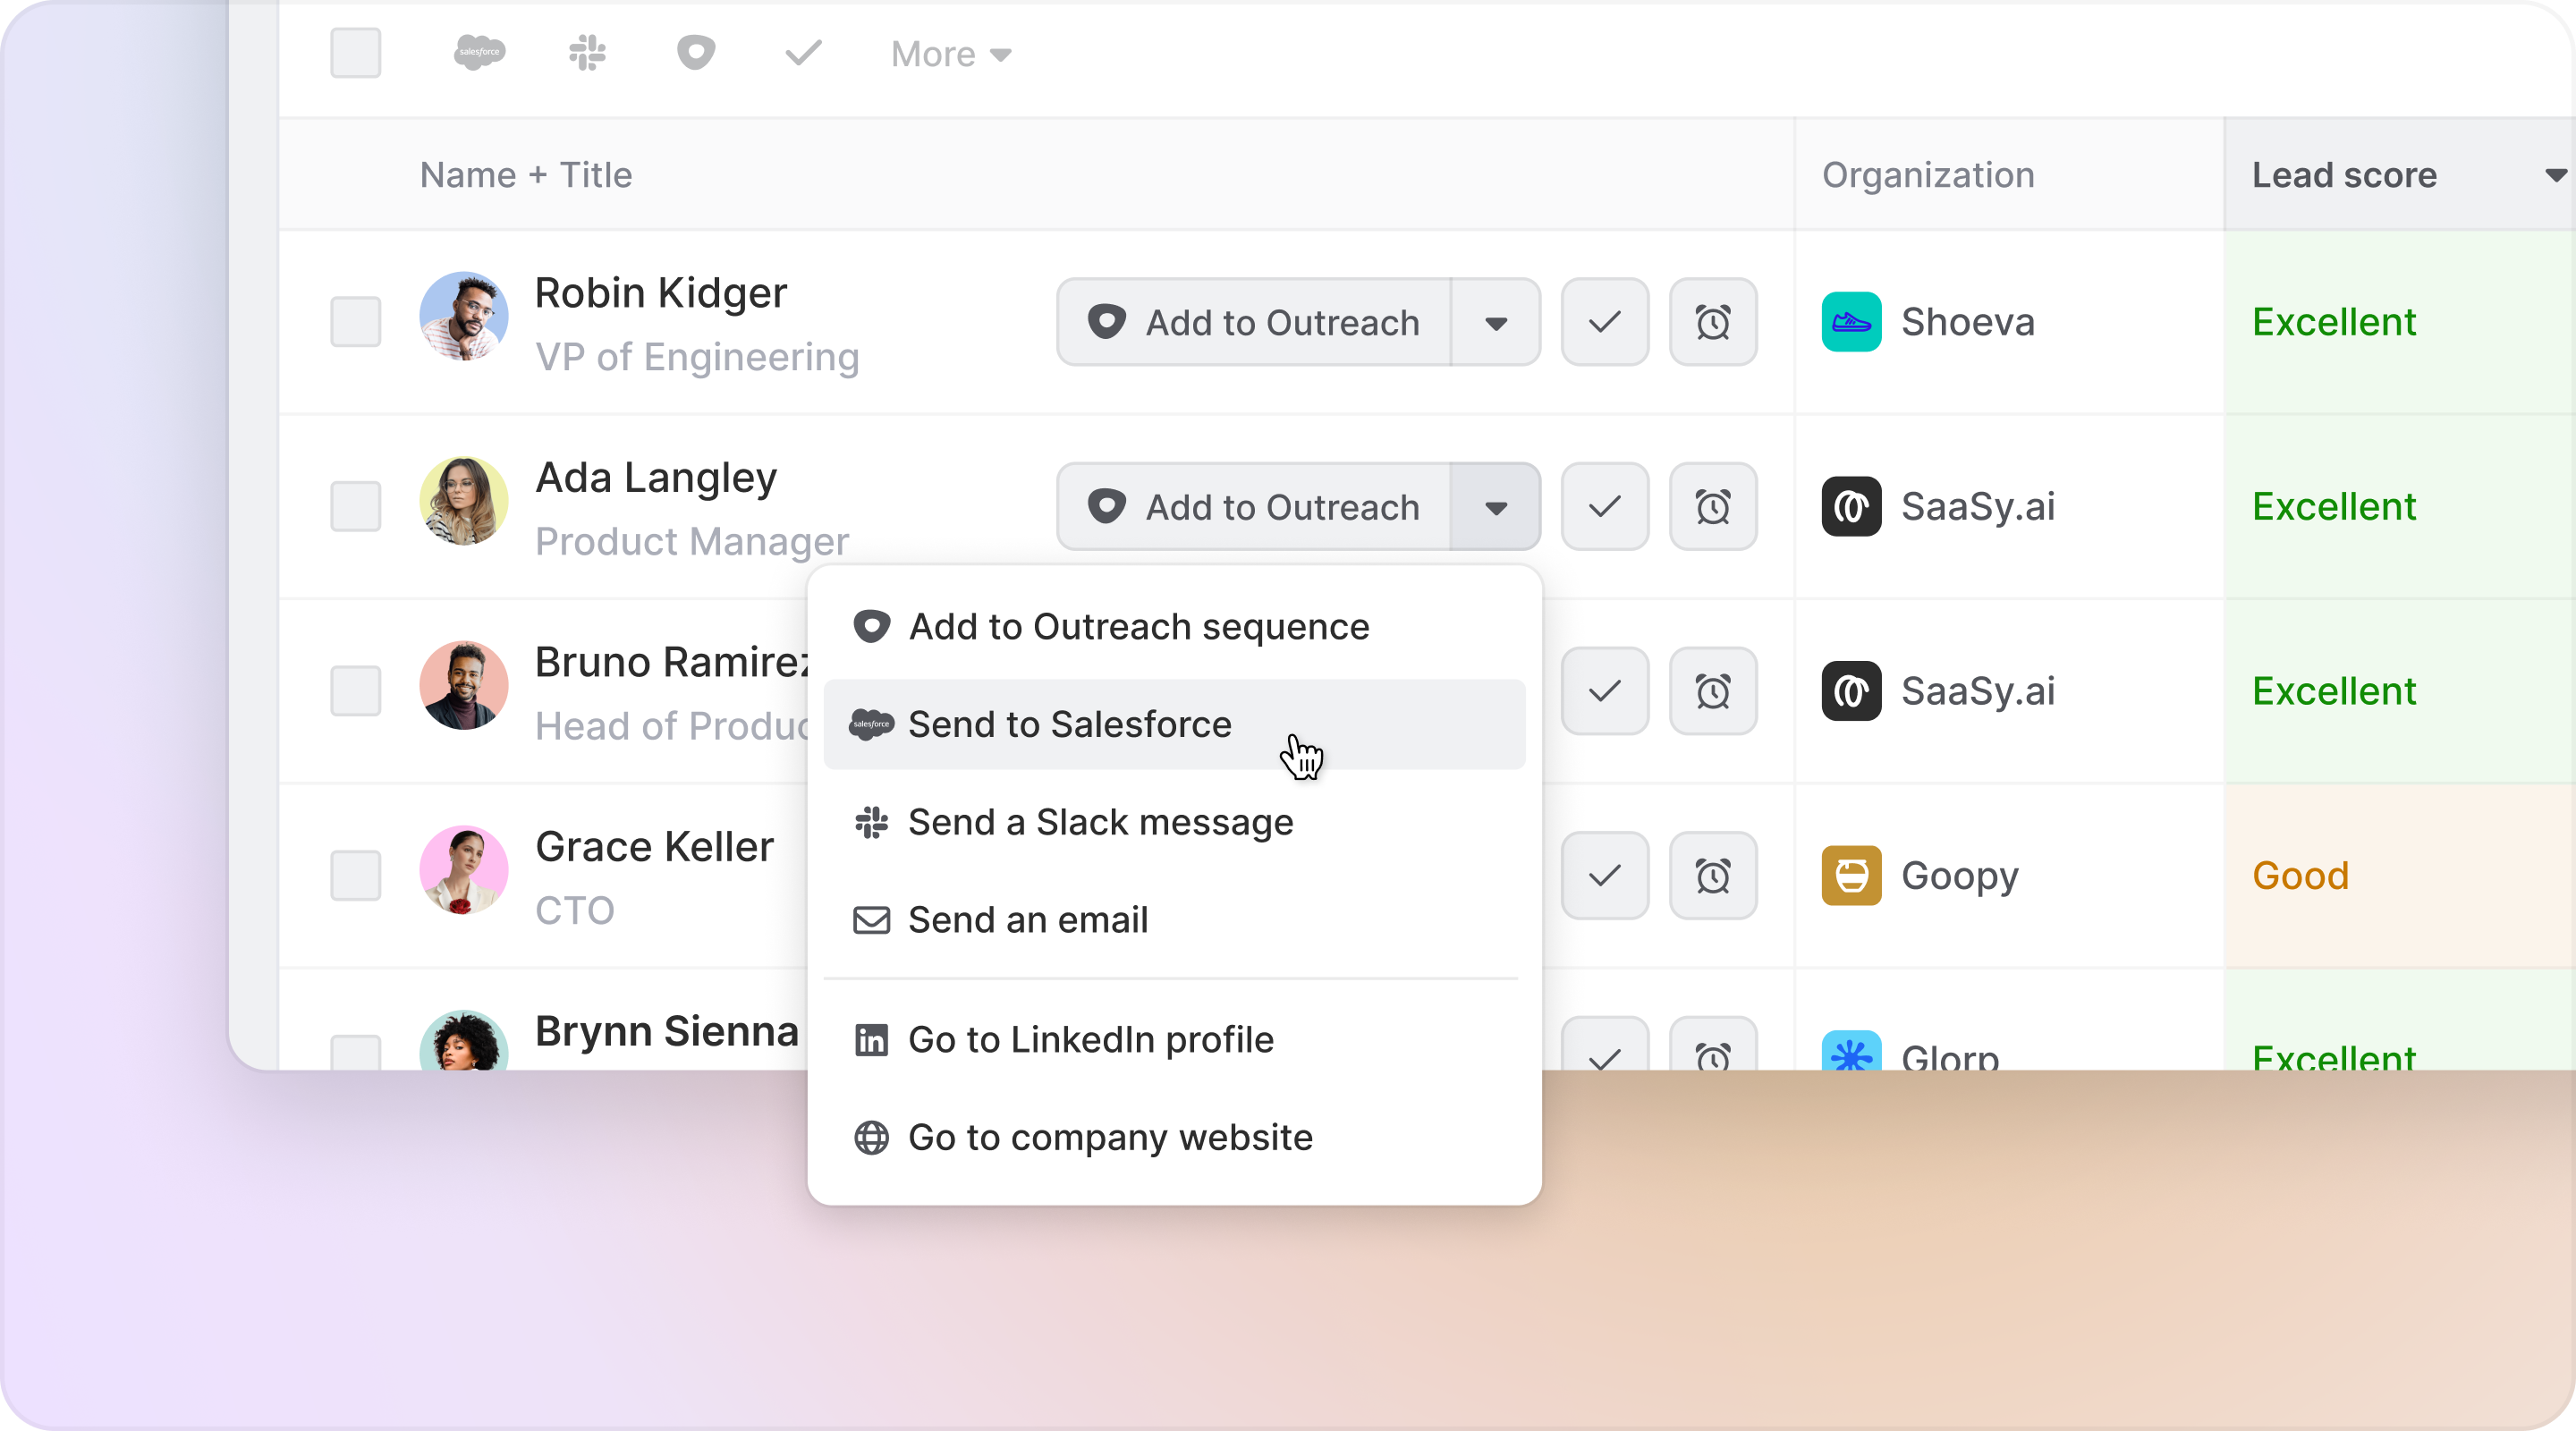Viewport: 2576px width, 1431px height.
Task: Click the Outreach shield icon in toolbar
Action: click(x=695, y=52)
